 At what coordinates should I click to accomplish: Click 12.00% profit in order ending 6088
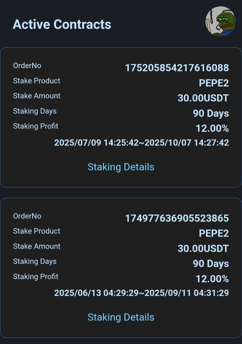tap(212, 128)
